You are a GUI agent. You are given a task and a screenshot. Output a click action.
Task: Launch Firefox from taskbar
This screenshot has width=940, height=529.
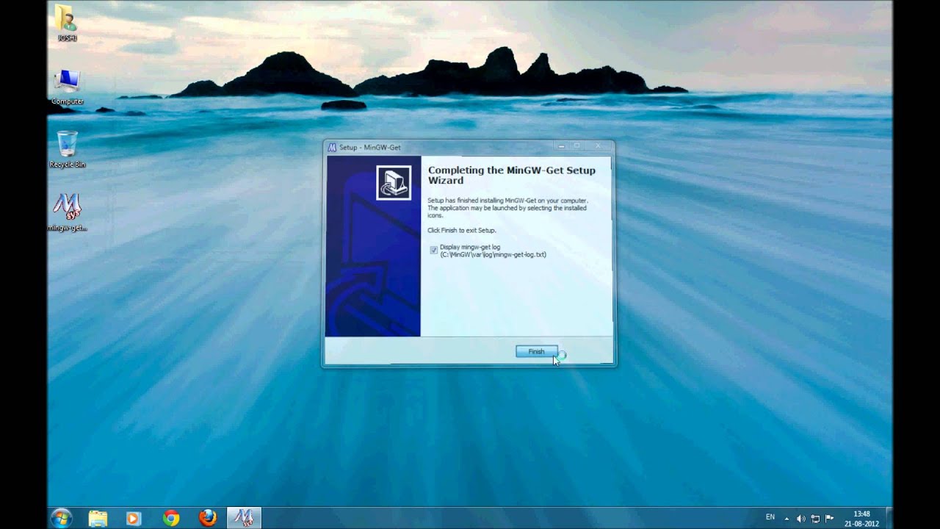tap(208, 518)
